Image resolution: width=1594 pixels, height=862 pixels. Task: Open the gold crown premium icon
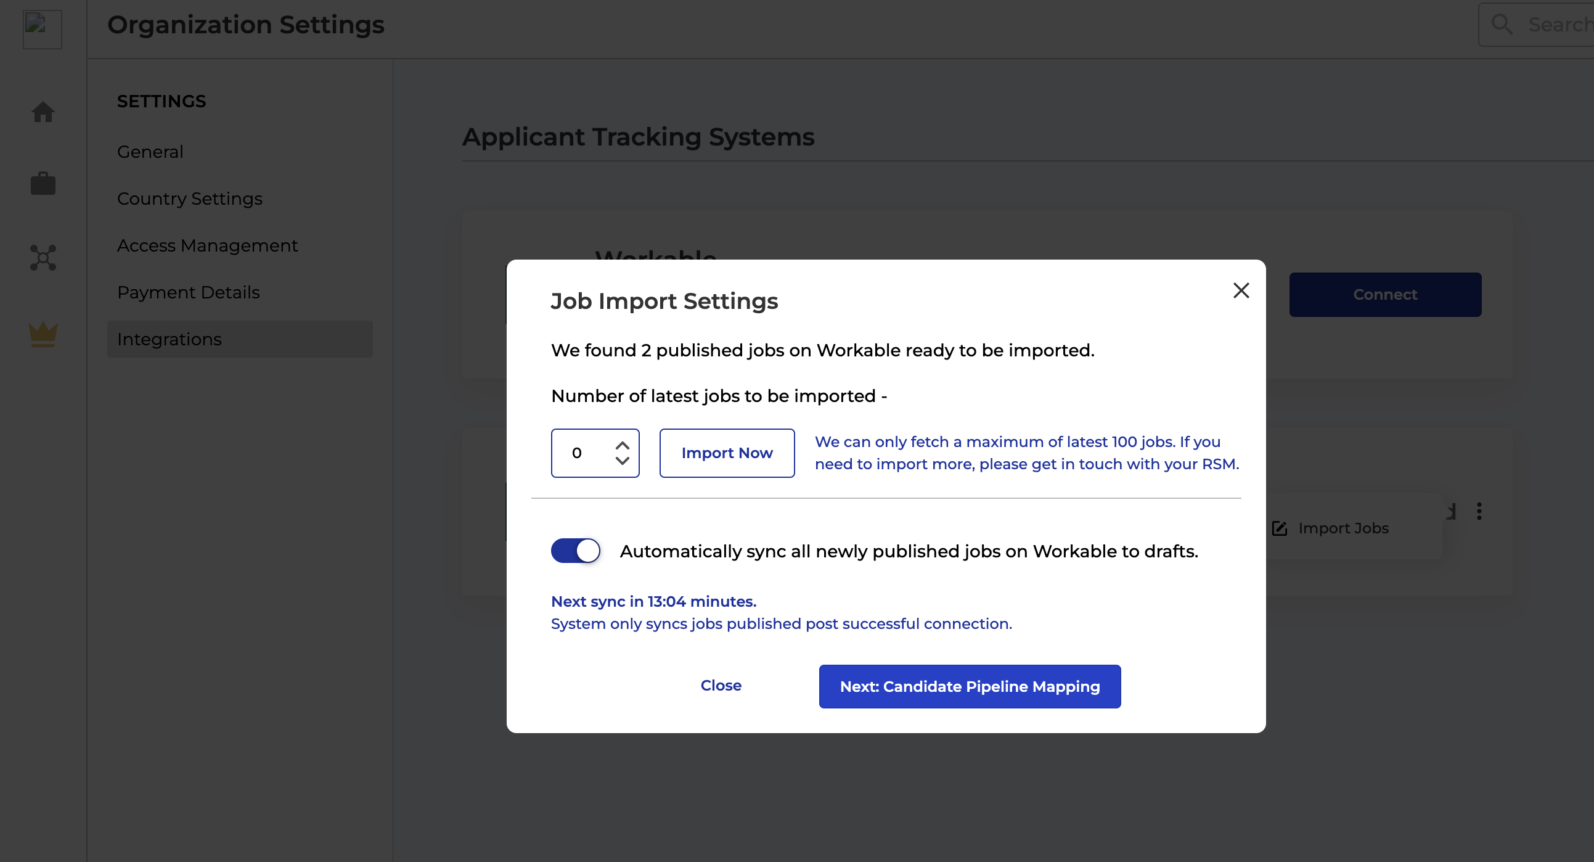(x=43, y=334)
